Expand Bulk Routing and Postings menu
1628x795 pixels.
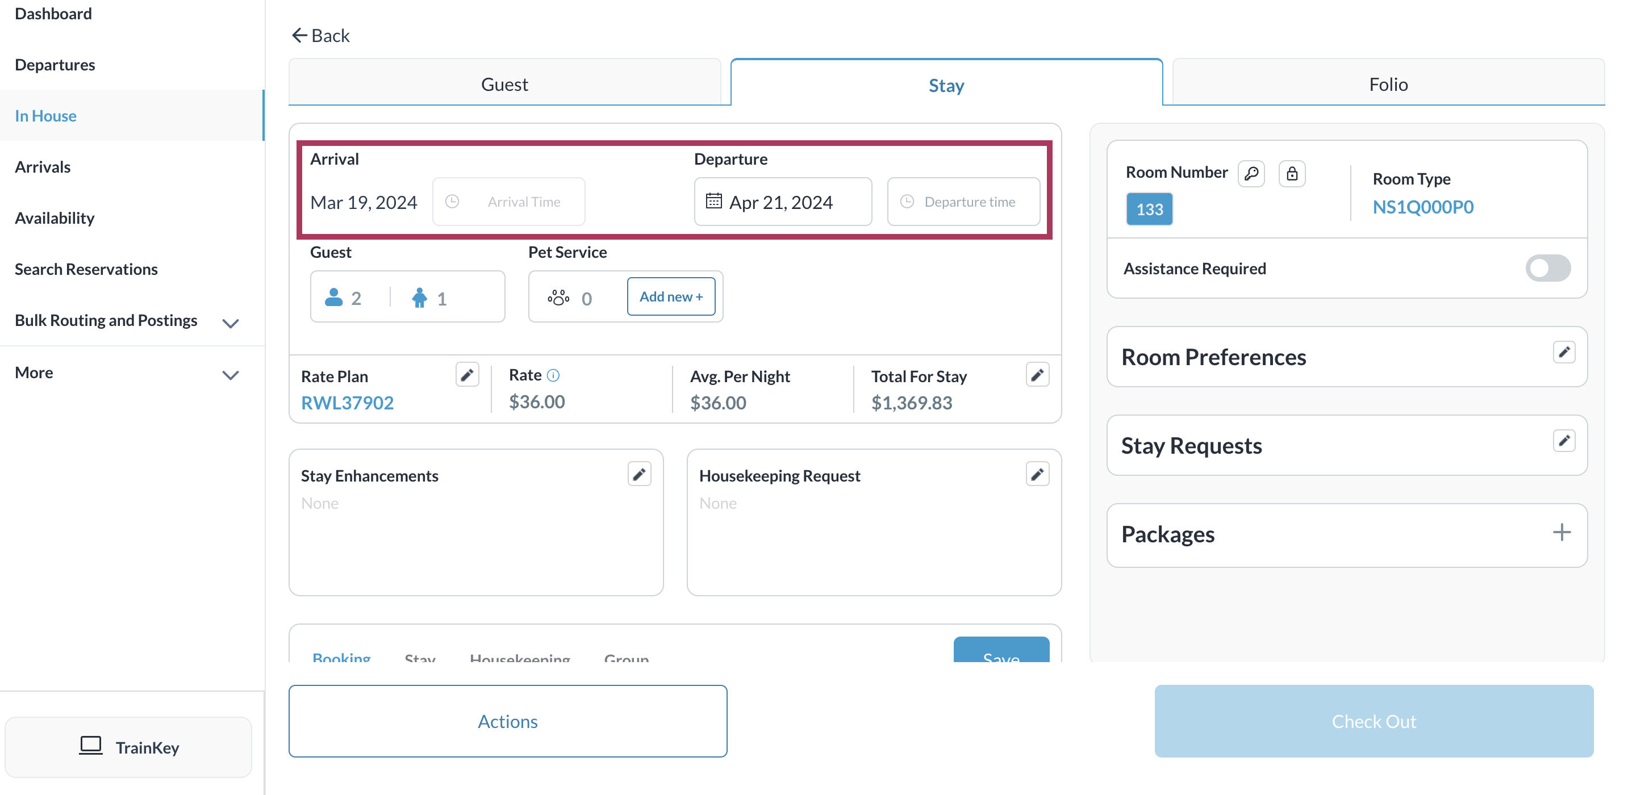point(231,323)
